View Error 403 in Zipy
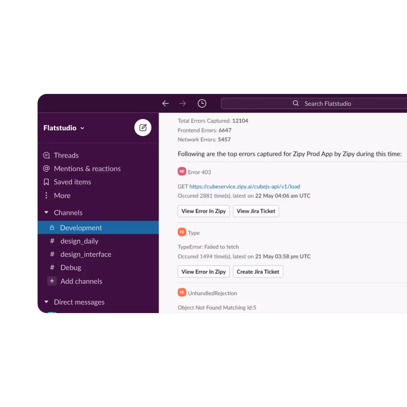The height and width of the screenshot is (407, 407). pyautogui.click(x=204, y=211)
